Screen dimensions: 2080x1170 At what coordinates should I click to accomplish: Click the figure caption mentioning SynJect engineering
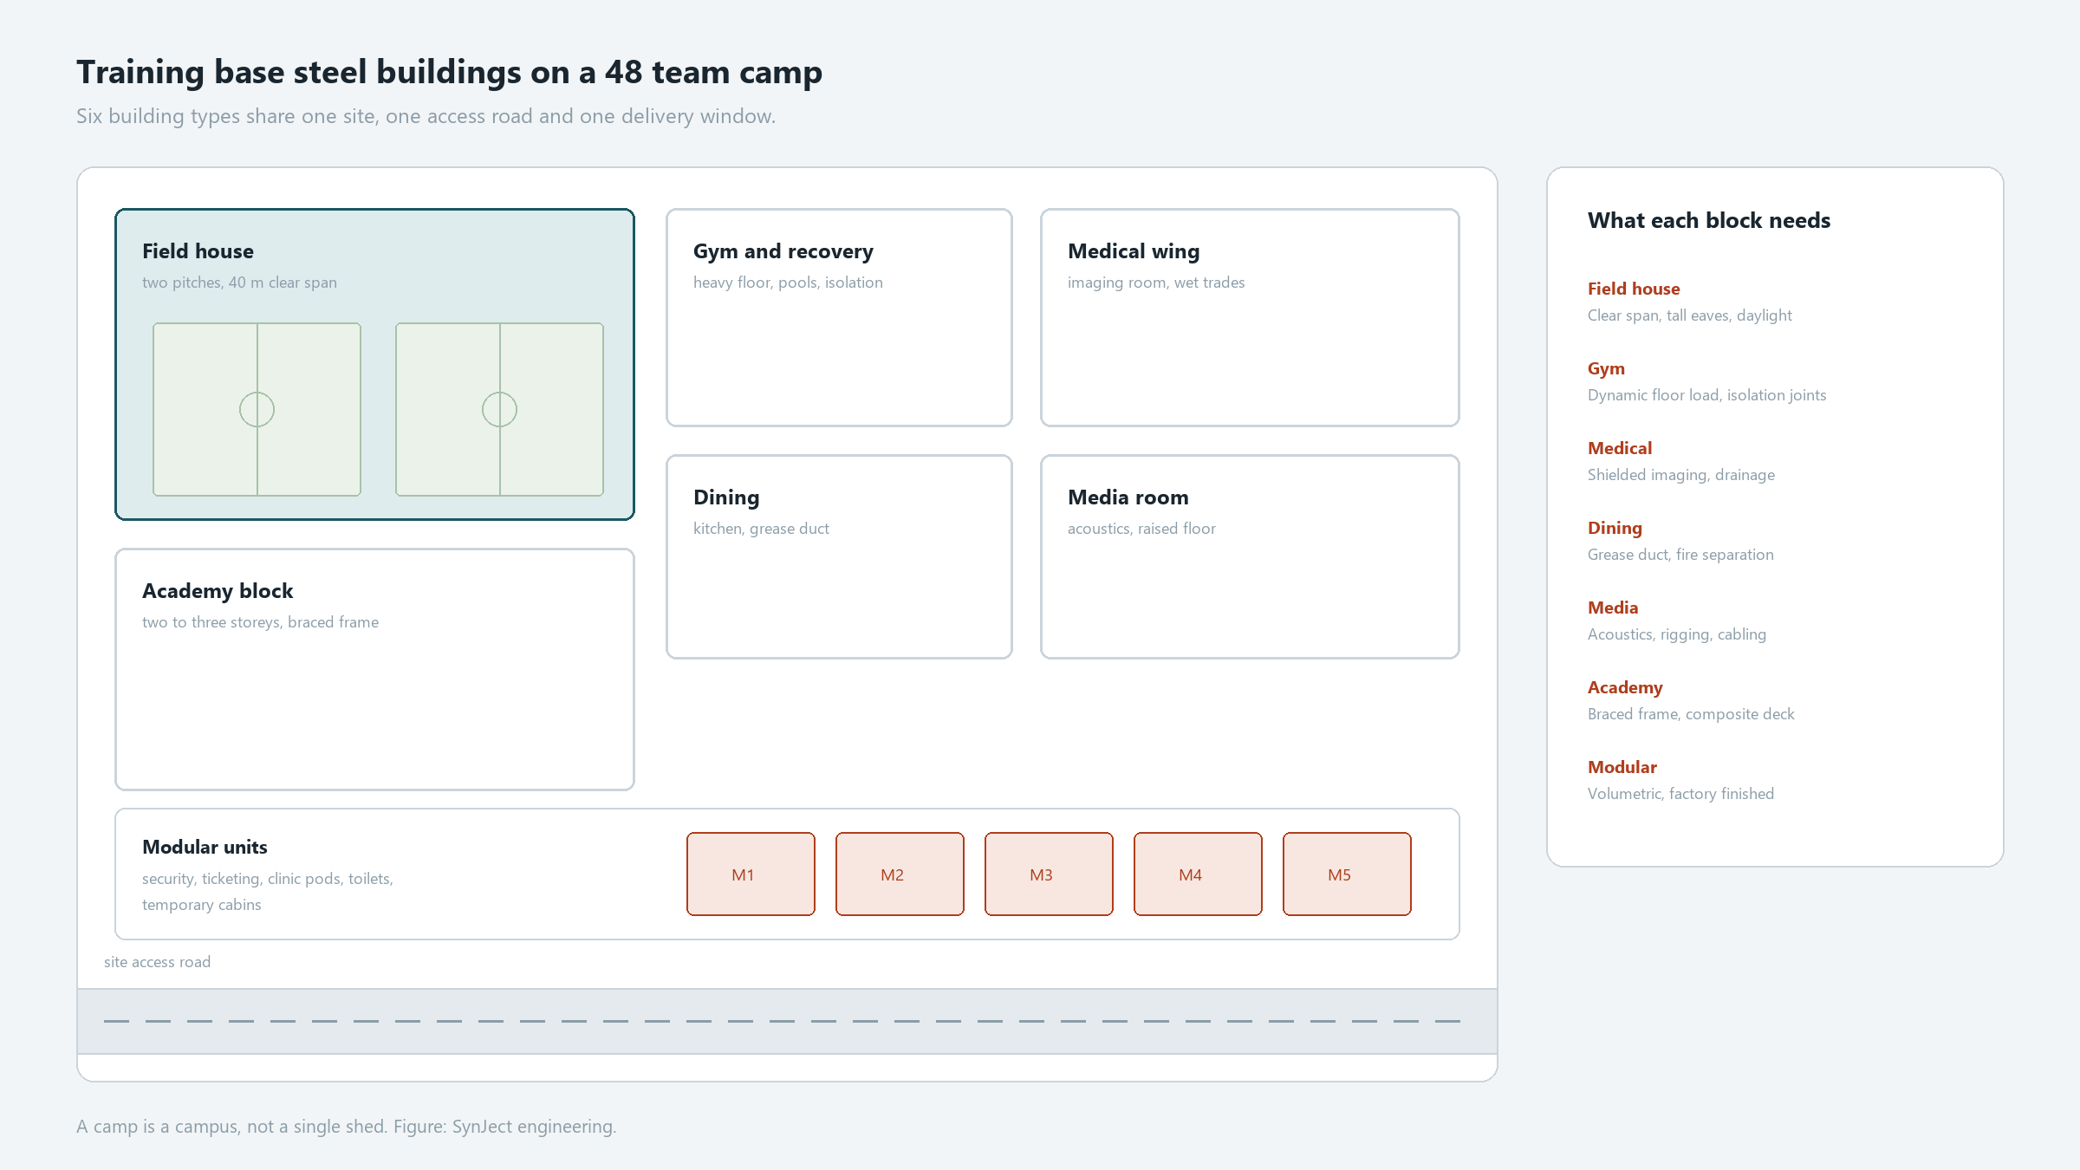[x=346, y=1127]
